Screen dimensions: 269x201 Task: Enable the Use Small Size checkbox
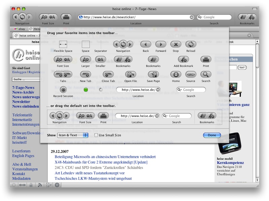[x=97, y=135]
